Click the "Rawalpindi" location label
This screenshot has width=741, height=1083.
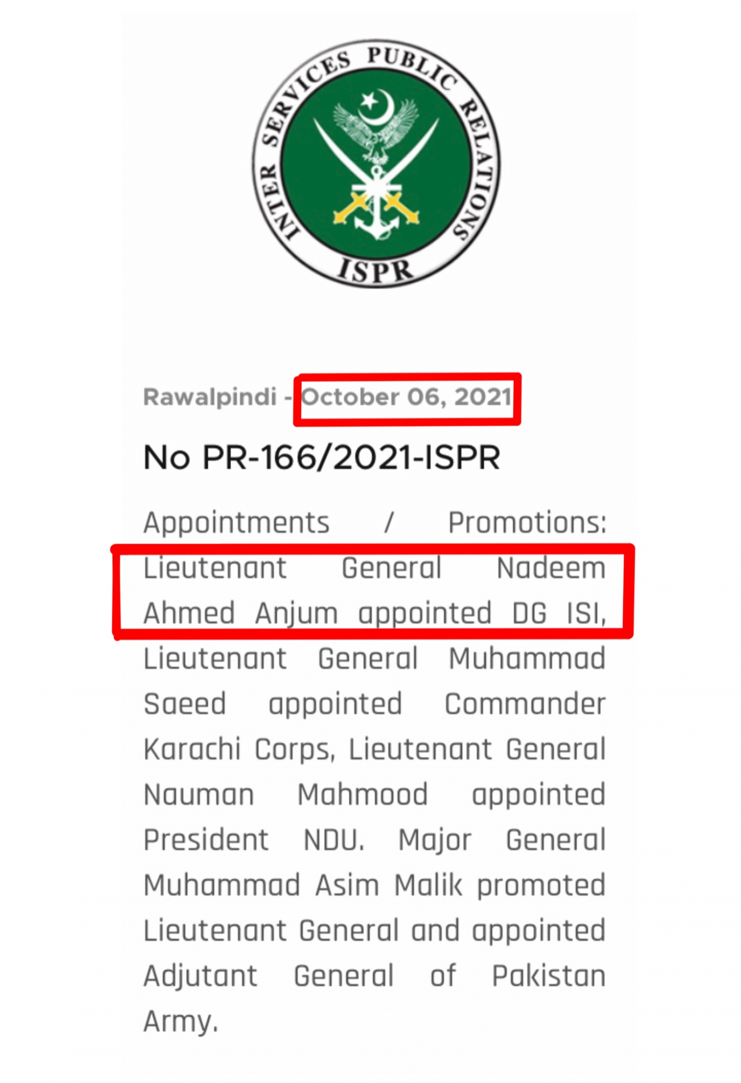(210, 397)
